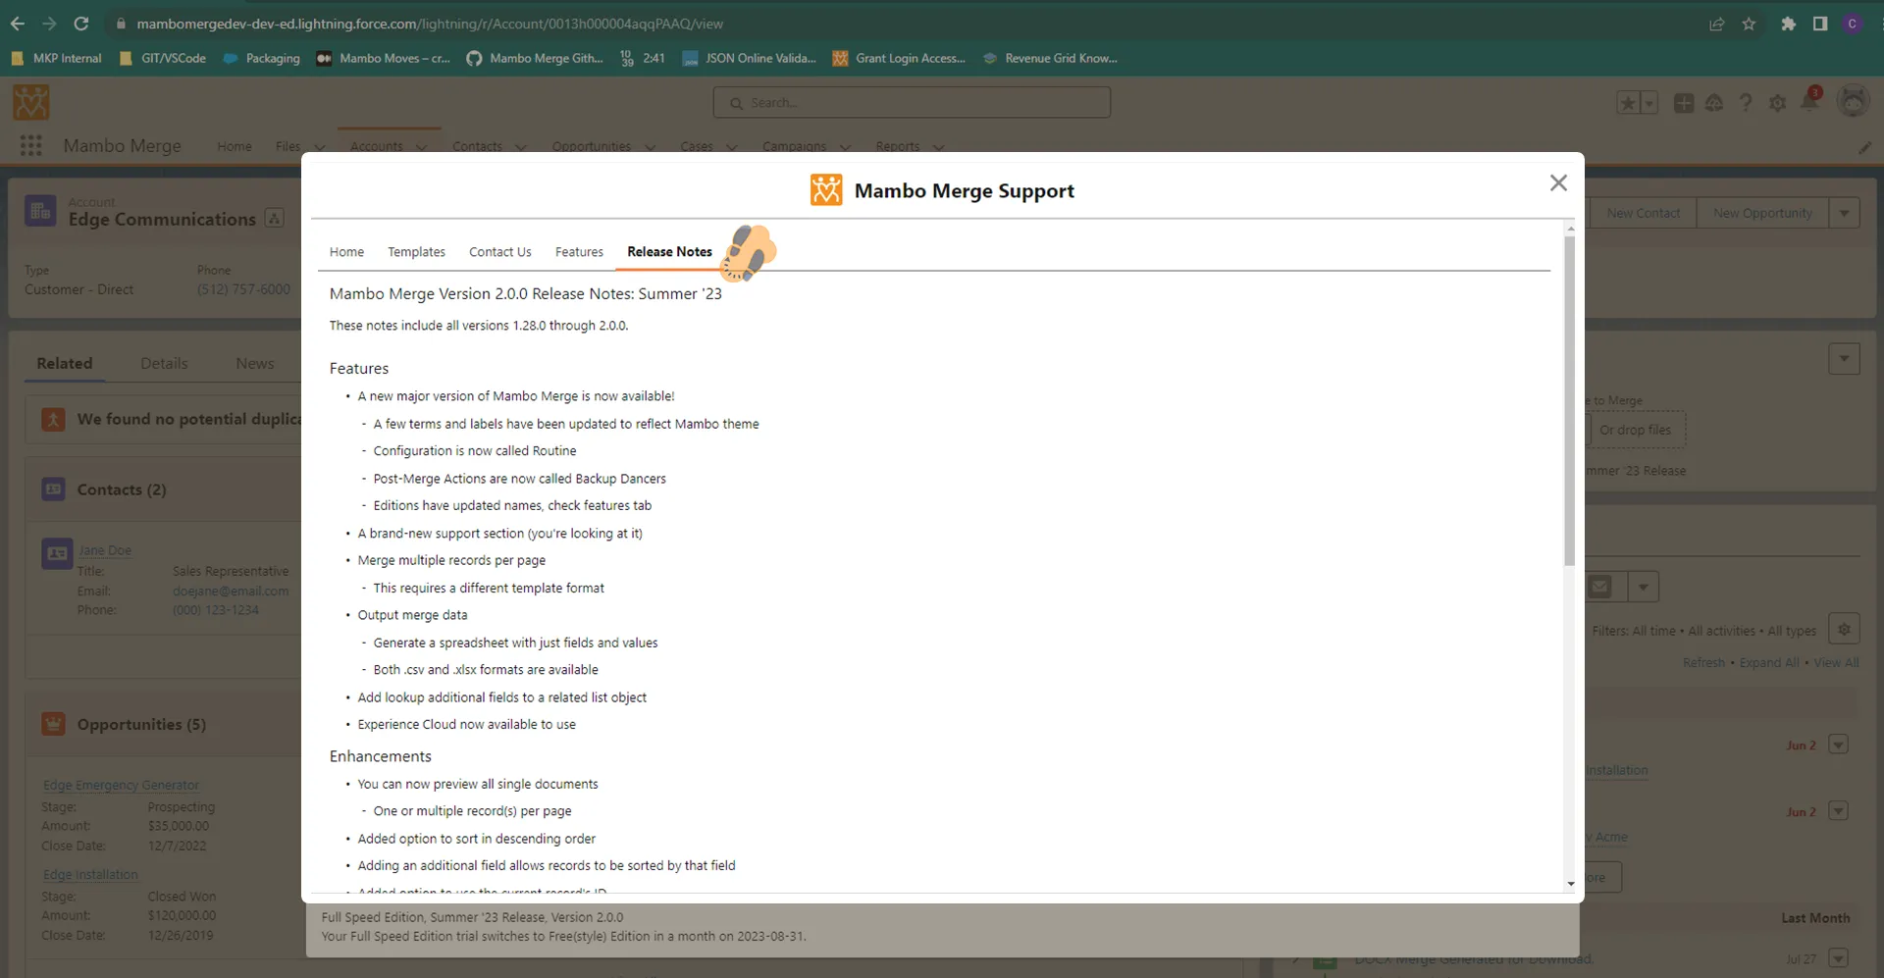The image size is (1884, 978).
Task: Click the support dialog vertical scrollbar
Action: click(1570, 400)
